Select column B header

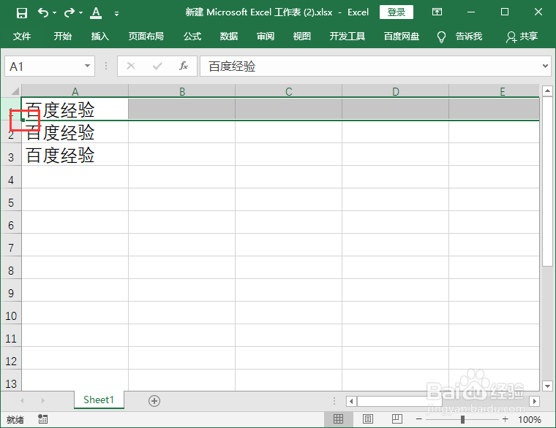pyautogui.click(x=182, y=91)
